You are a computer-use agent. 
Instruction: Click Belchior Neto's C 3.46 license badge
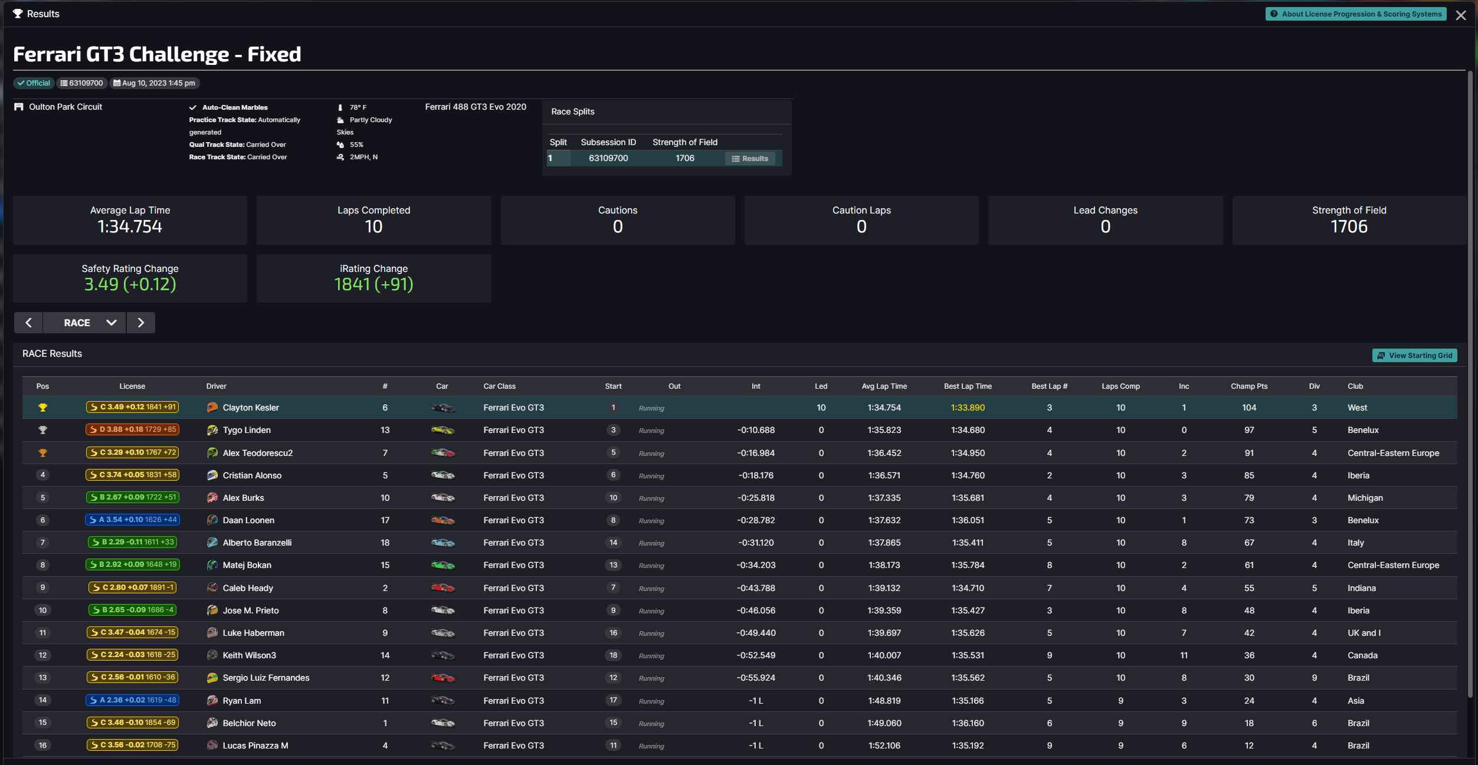(x=132, y=723)
